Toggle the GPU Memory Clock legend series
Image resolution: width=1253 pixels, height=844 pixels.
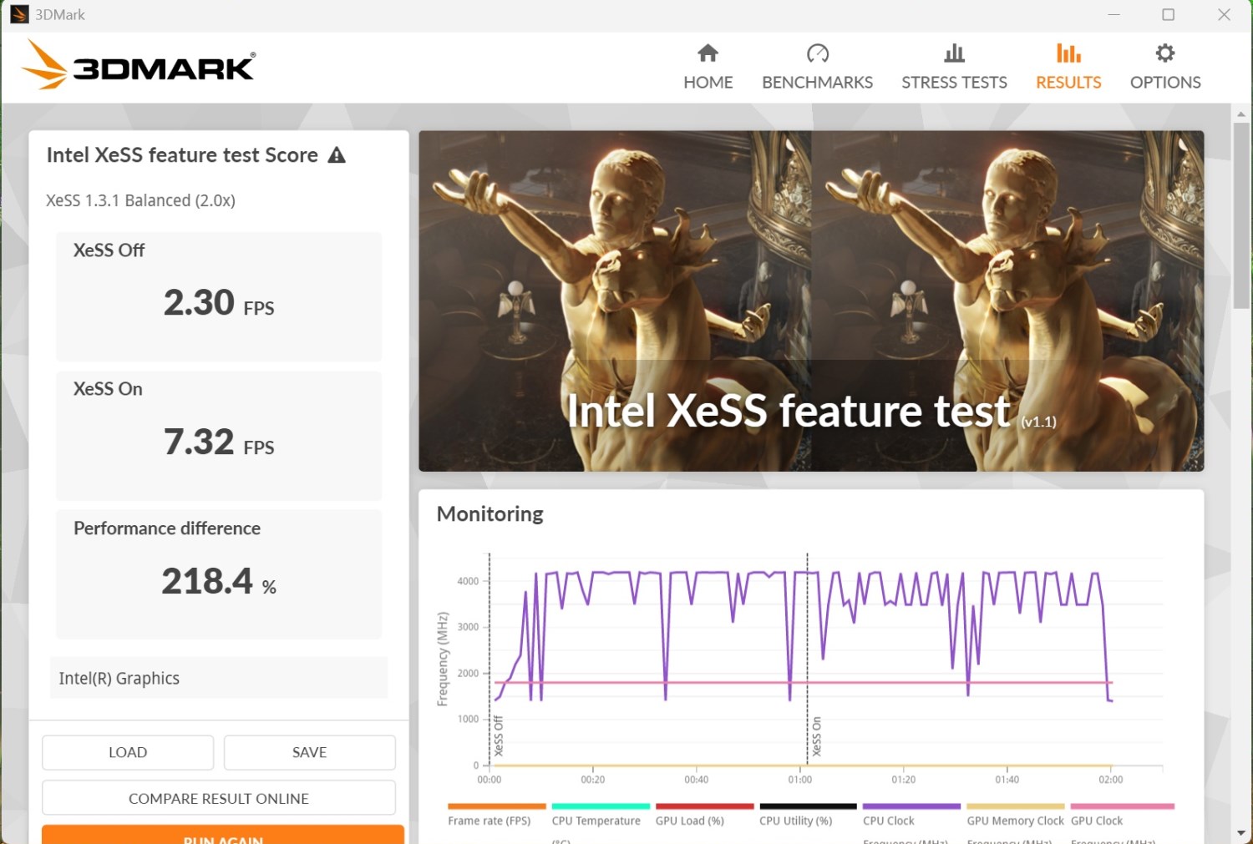(1016, 821)
